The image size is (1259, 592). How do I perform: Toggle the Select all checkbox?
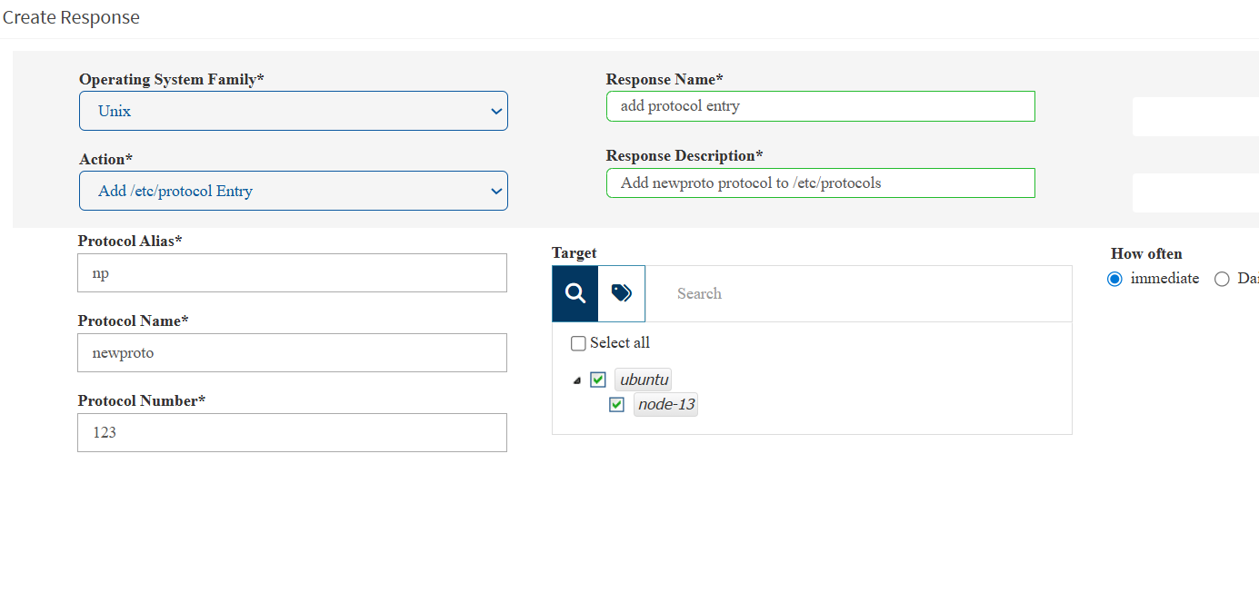pos(578,343)
